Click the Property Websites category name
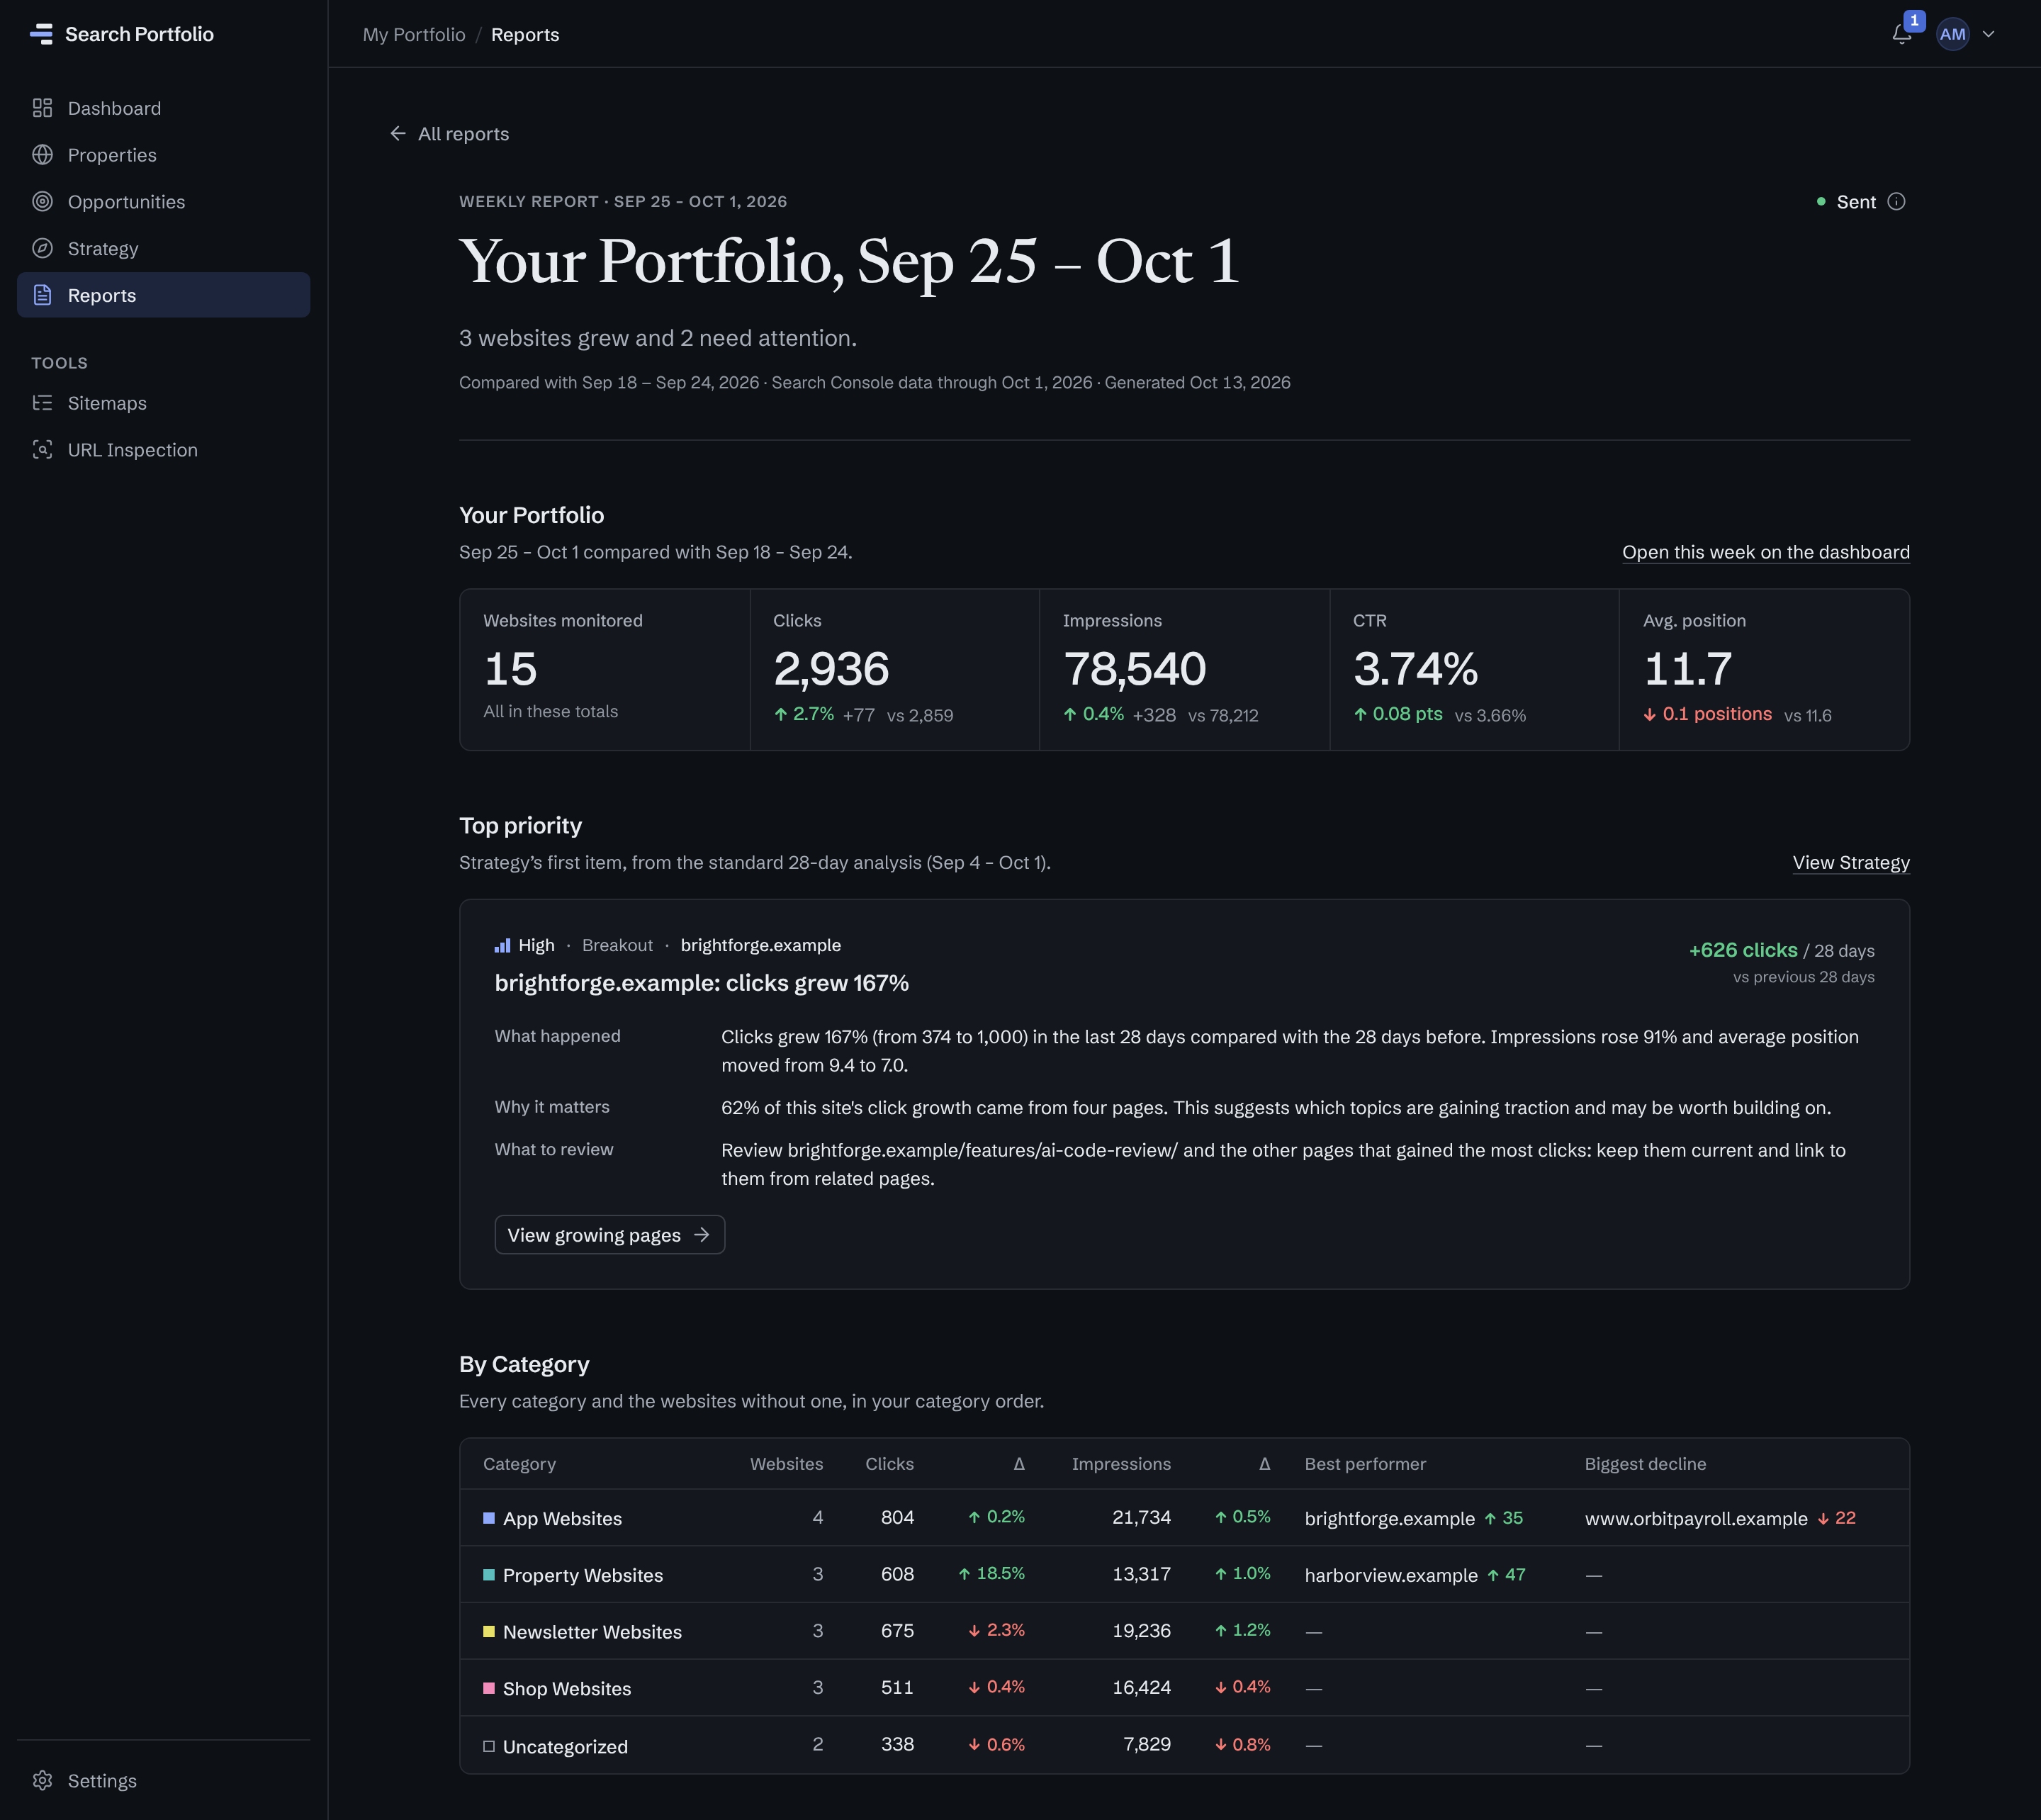 tap(583, 1575)
